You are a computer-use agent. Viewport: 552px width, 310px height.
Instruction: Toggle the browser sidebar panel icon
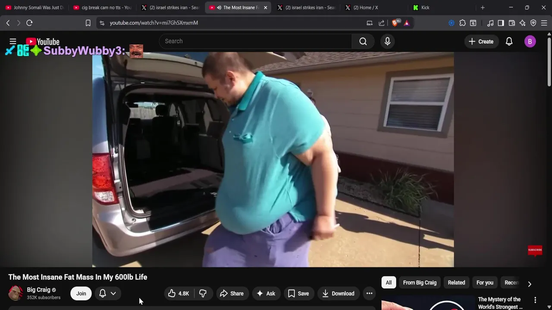[501, 23]
